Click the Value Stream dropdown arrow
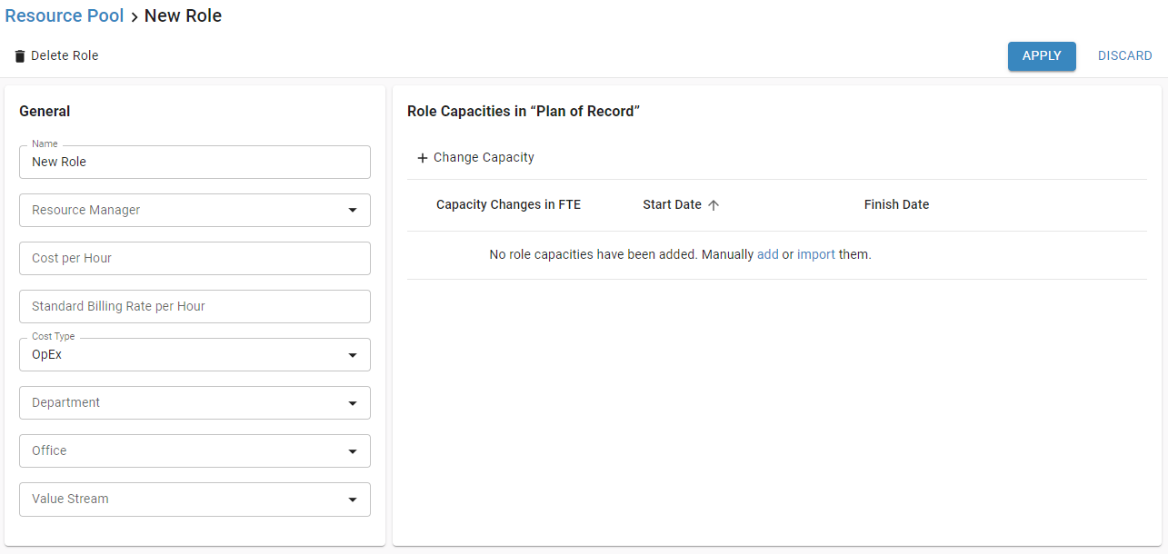The width and height of the screenshot is (1168, 554). pyautogui.click(x=353, y=499)
